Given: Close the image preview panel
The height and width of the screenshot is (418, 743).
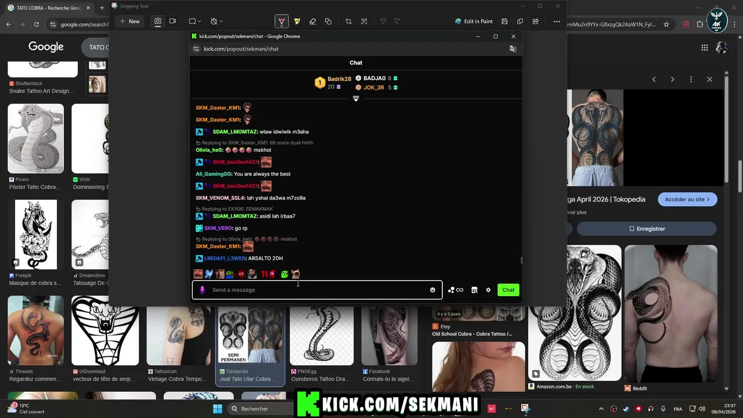Looking at the screenshot, I should pyautogui.click(x=709, y=80).
